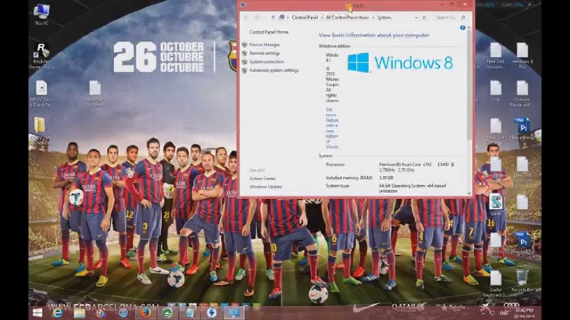Expand breadcrumb arrow after Control Panel

coord(322,17)
